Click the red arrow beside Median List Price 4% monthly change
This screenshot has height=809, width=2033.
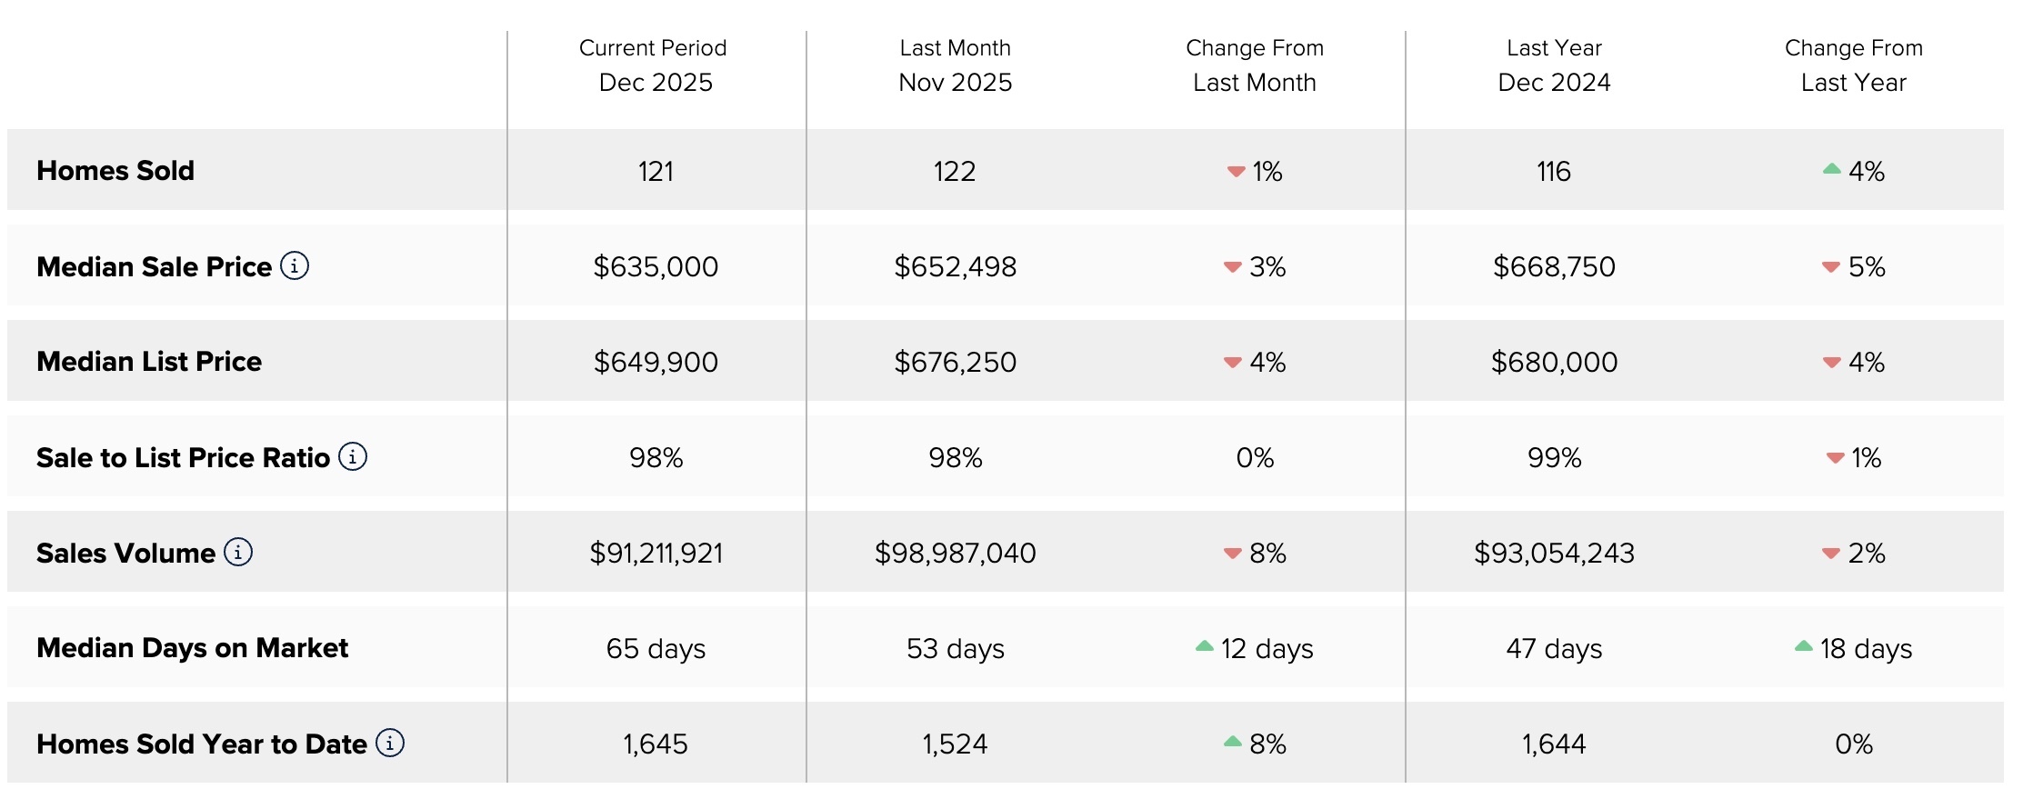pyautogui.click(x=1233, y=362)
